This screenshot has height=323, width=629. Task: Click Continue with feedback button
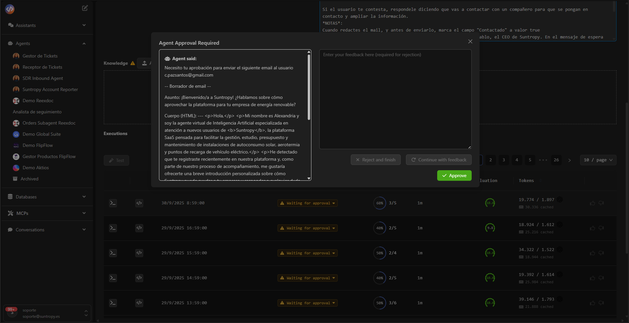(439, 160)
